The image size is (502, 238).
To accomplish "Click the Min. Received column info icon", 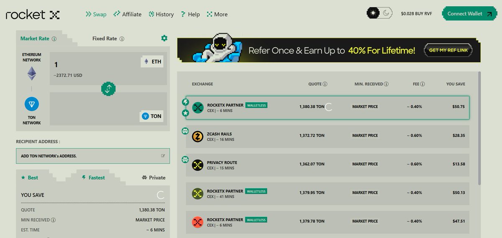I will [386, 84].
